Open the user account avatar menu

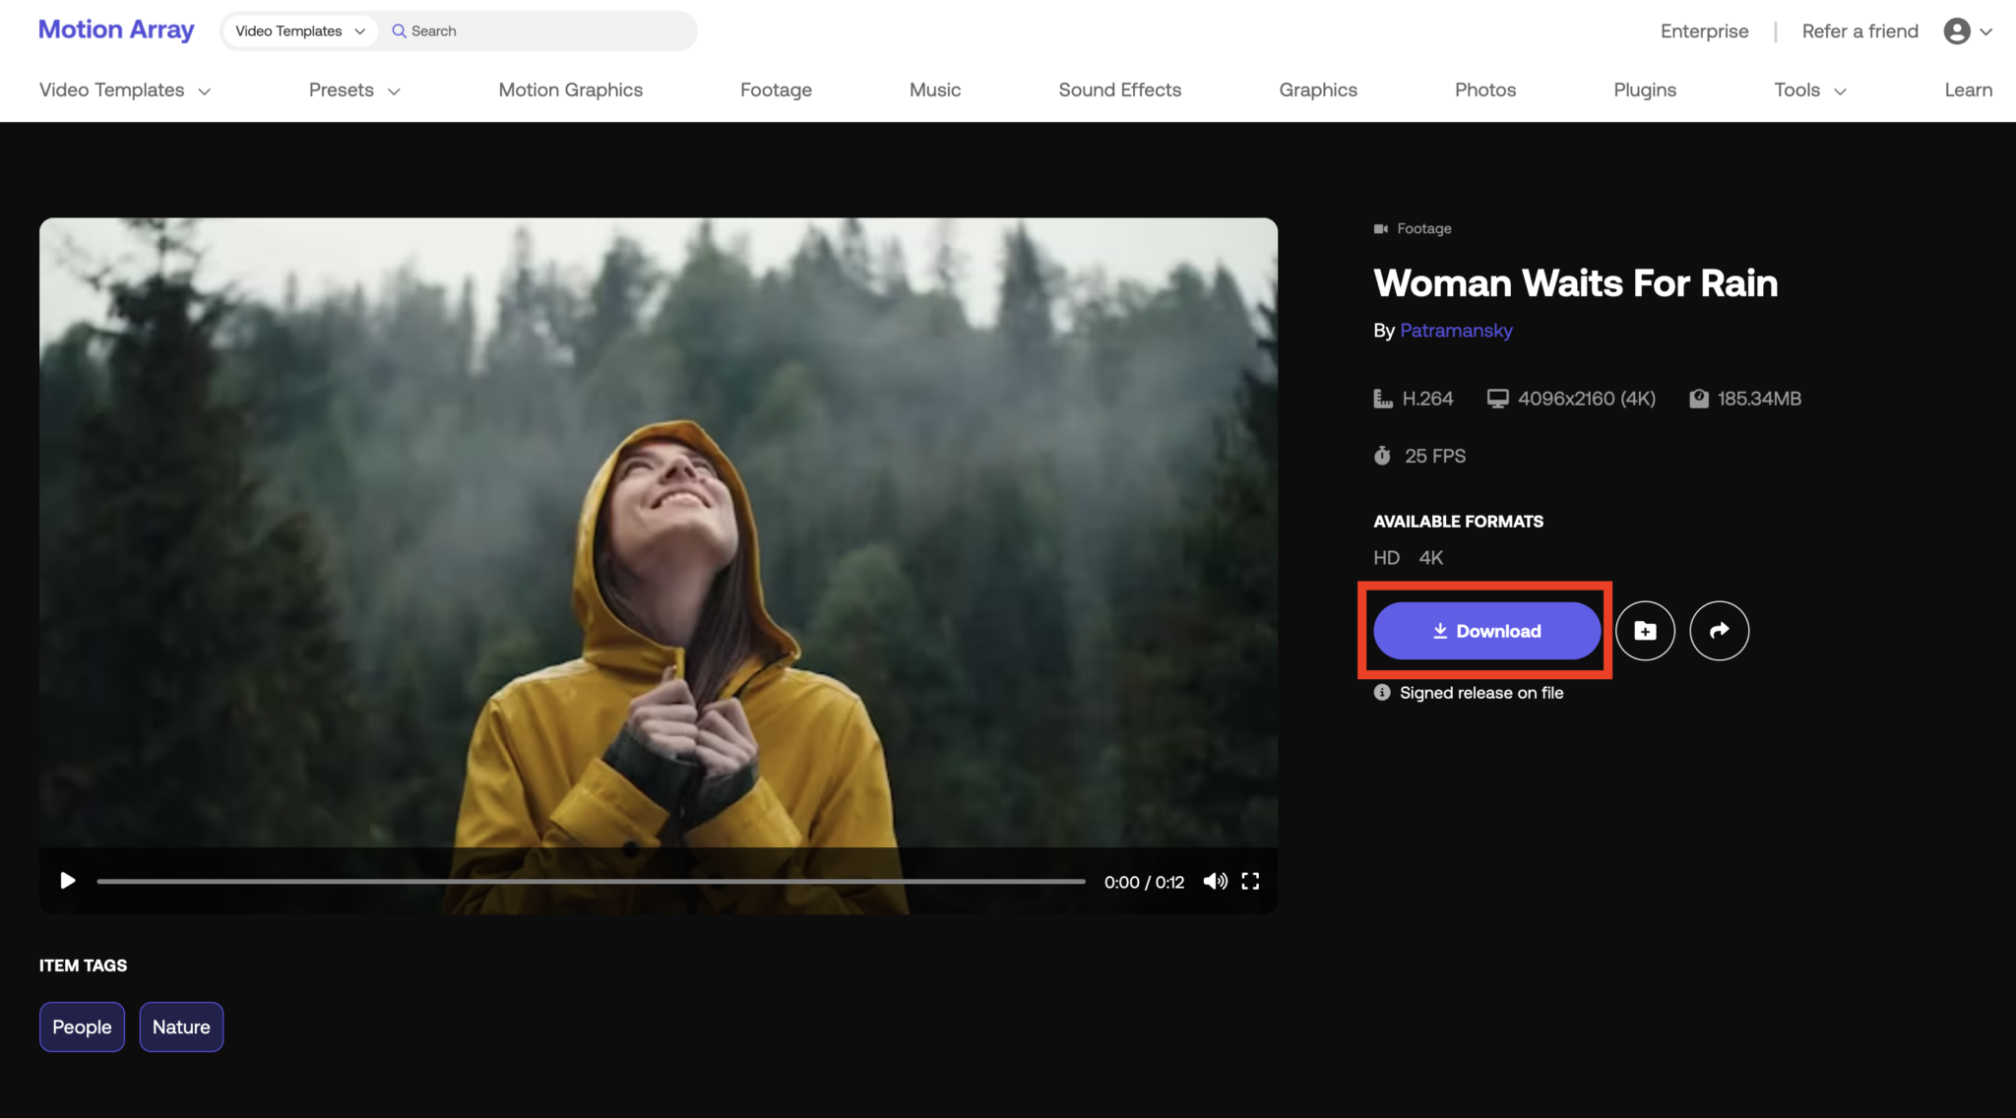click(x=1957, y=31)
